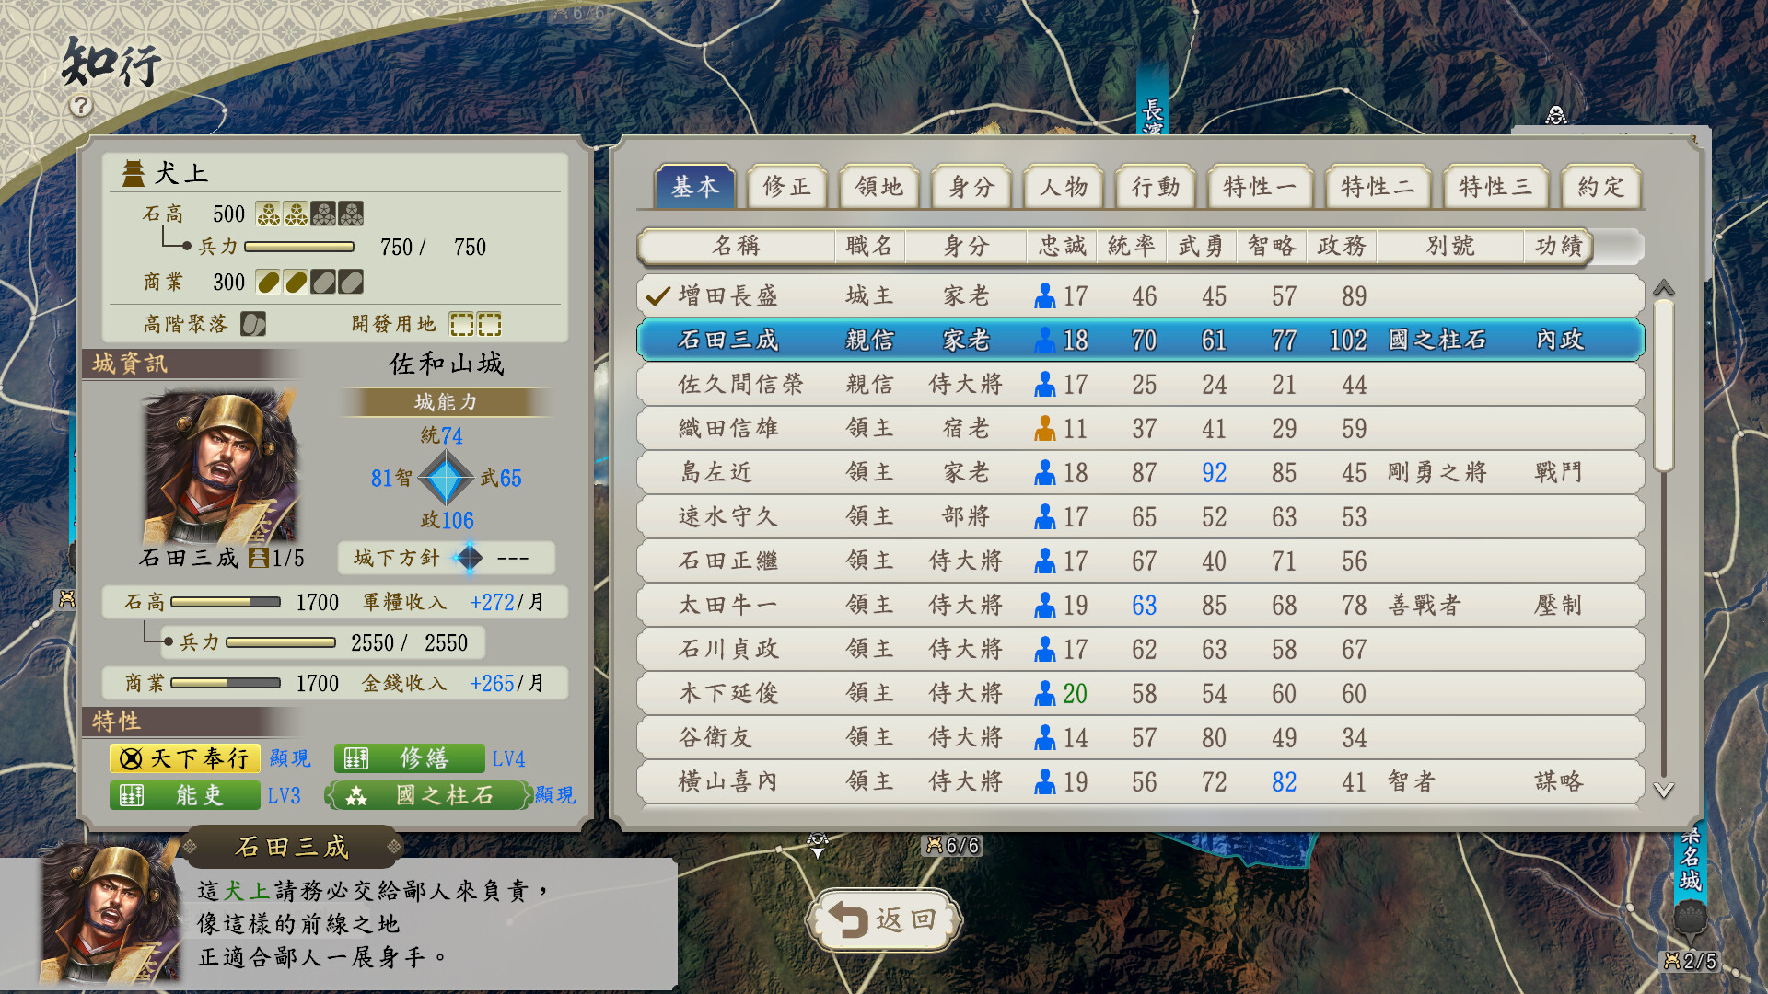
Task: Click 織田信雄's orange loyalty icon
Action: (1044, 429)
